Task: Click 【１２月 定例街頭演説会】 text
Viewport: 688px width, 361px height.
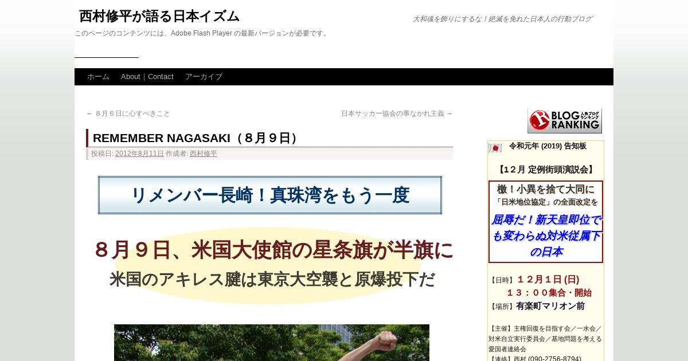Action: (x=546, y=170)
